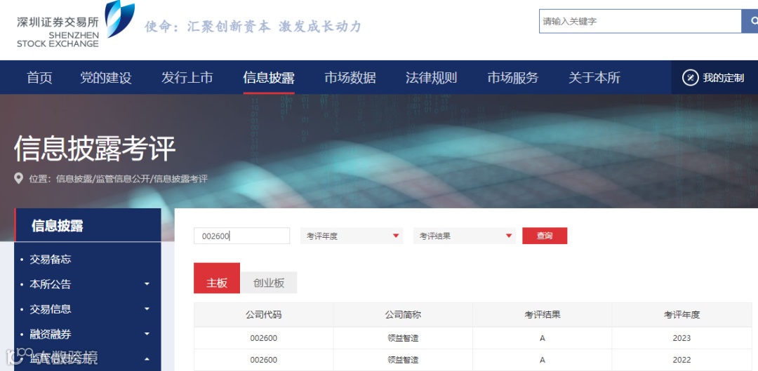Image resolution: width=758 pixels, height=371 pixels.
Task: Open 交易备忘 in the sidebar
Action: coord(51,259)
